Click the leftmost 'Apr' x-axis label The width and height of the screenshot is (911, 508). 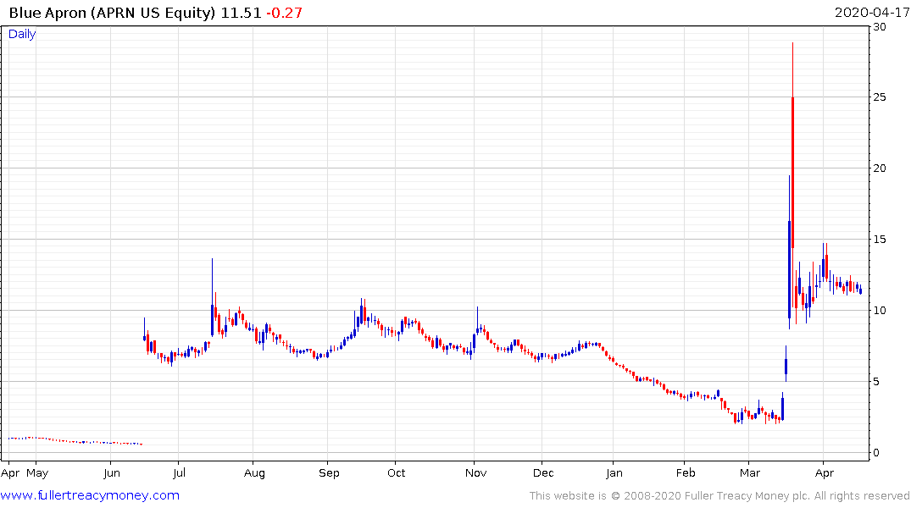10,473
